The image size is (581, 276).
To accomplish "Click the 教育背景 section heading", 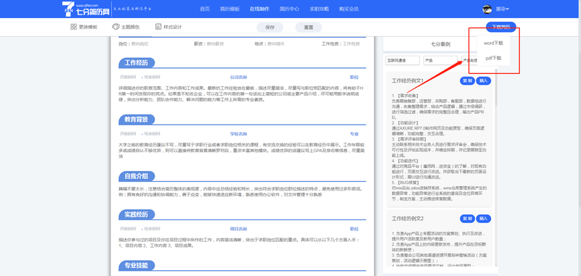I will (137, 120).
